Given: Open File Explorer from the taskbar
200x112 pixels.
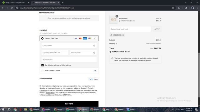Looking at the screenshot, I should click(x=26, y=110).
